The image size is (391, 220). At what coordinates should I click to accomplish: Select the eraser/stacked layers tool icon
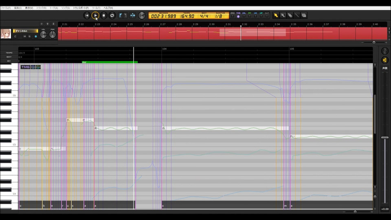point(304,15)
